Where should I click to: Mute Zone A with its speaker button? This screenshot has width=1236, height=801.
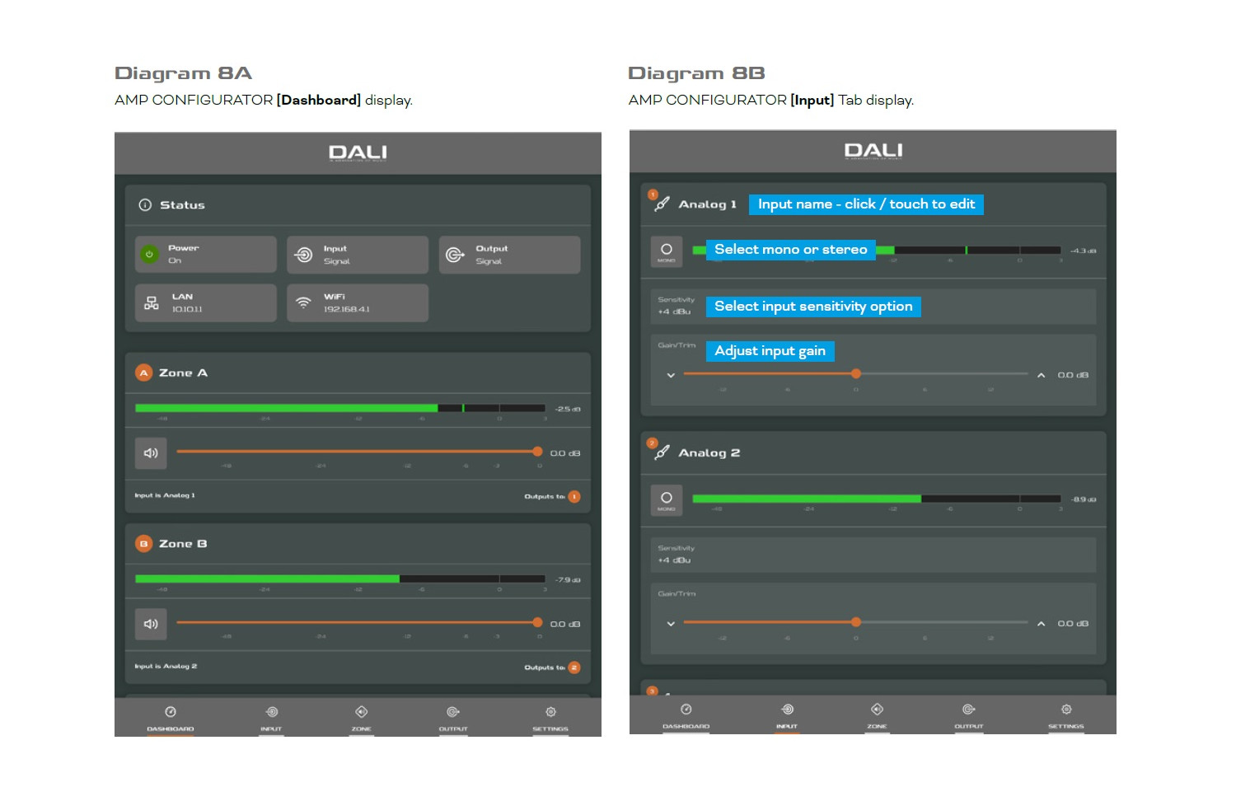point(151,453)
